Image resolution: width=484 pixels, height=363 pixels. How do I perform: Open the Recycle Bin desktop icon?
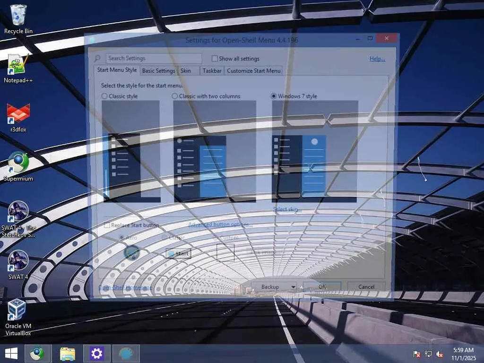pos(18,19)
